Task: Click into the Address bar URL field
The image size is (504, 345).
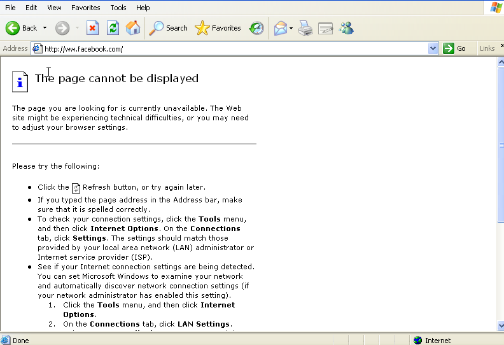Action: (x=235, y=48)
